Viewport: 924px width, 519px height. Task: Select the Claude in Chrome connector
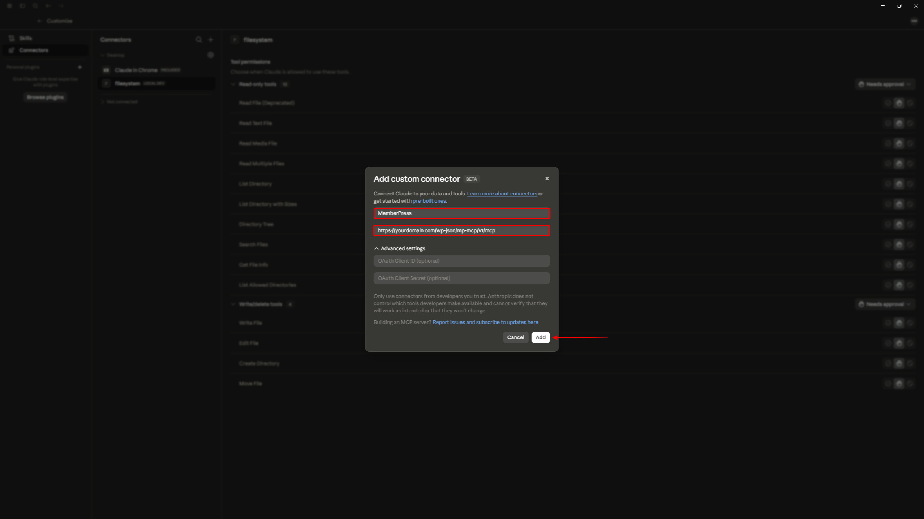[157, 70]
